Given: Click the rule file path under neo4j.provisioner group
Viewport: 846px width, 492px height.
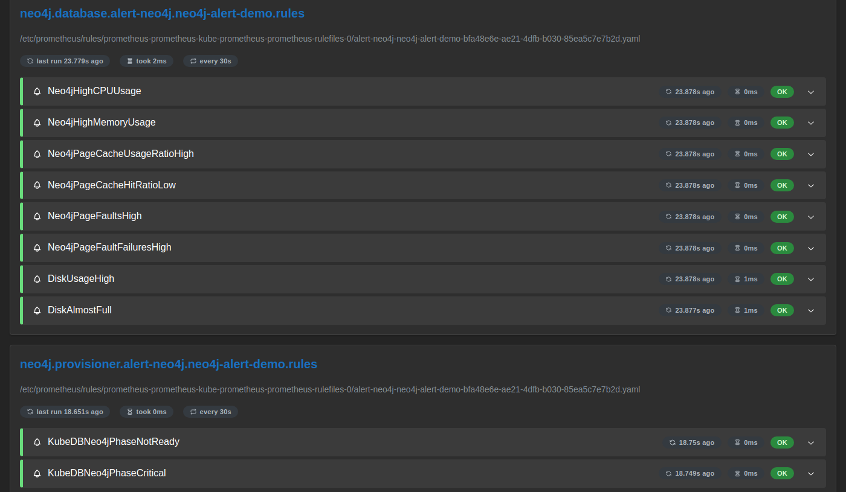Looking at the screenshot, I should [330, 389].
